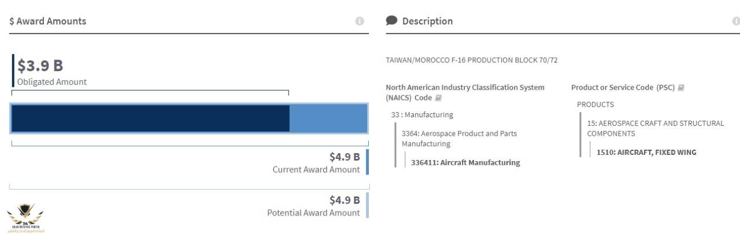Select 336411: Aircraft Manufacturing entry

coord(465,162)
